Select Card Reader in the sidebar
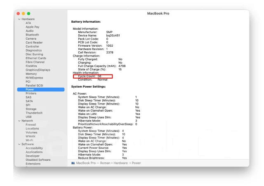This screenshot has height=186, width=264. point(34,43)
